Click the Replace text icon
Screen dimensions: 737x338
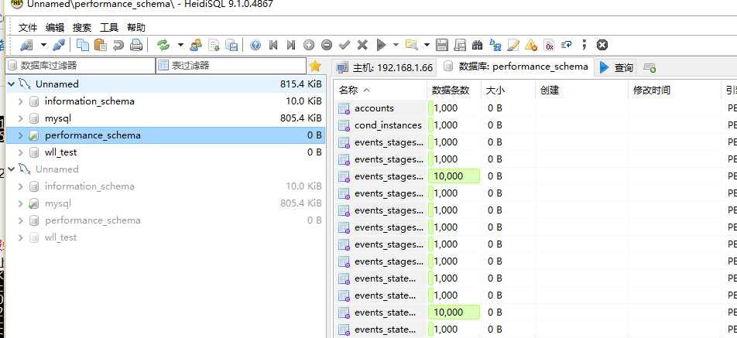pyautogui.click(x=495, y=45)
